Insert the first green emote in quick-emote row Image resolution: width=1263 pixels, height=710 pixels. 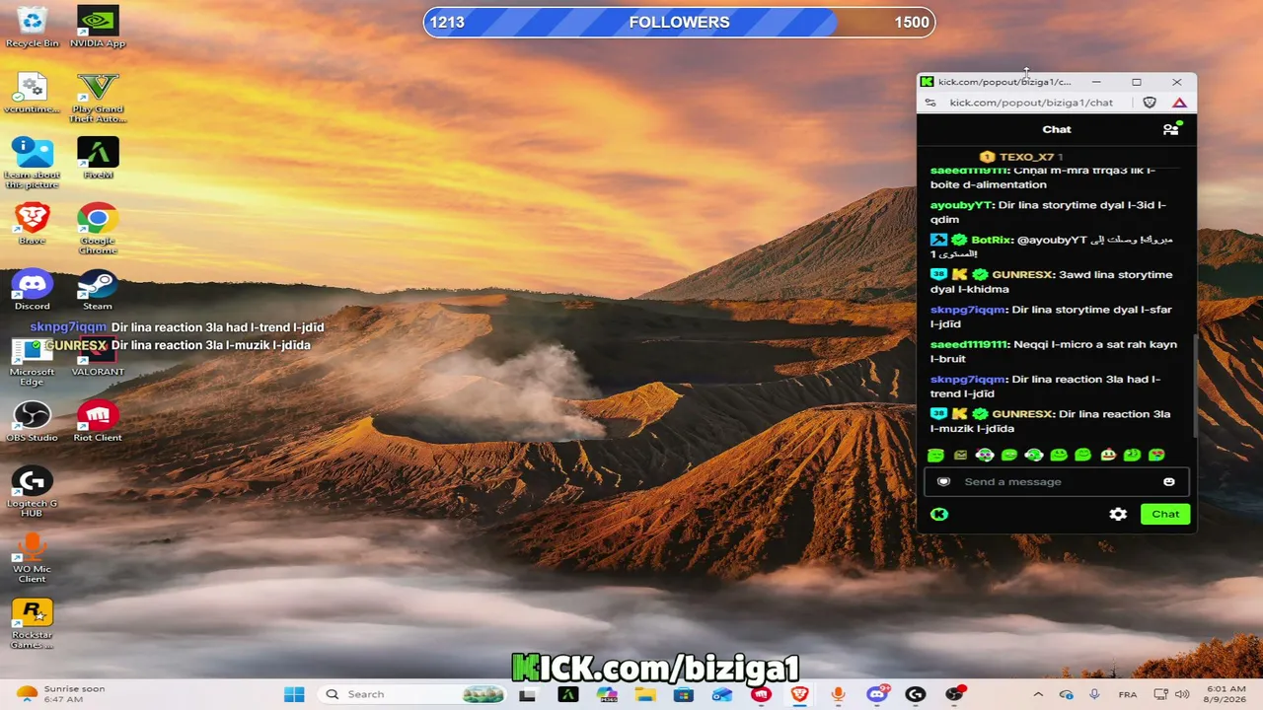(935, 455)
